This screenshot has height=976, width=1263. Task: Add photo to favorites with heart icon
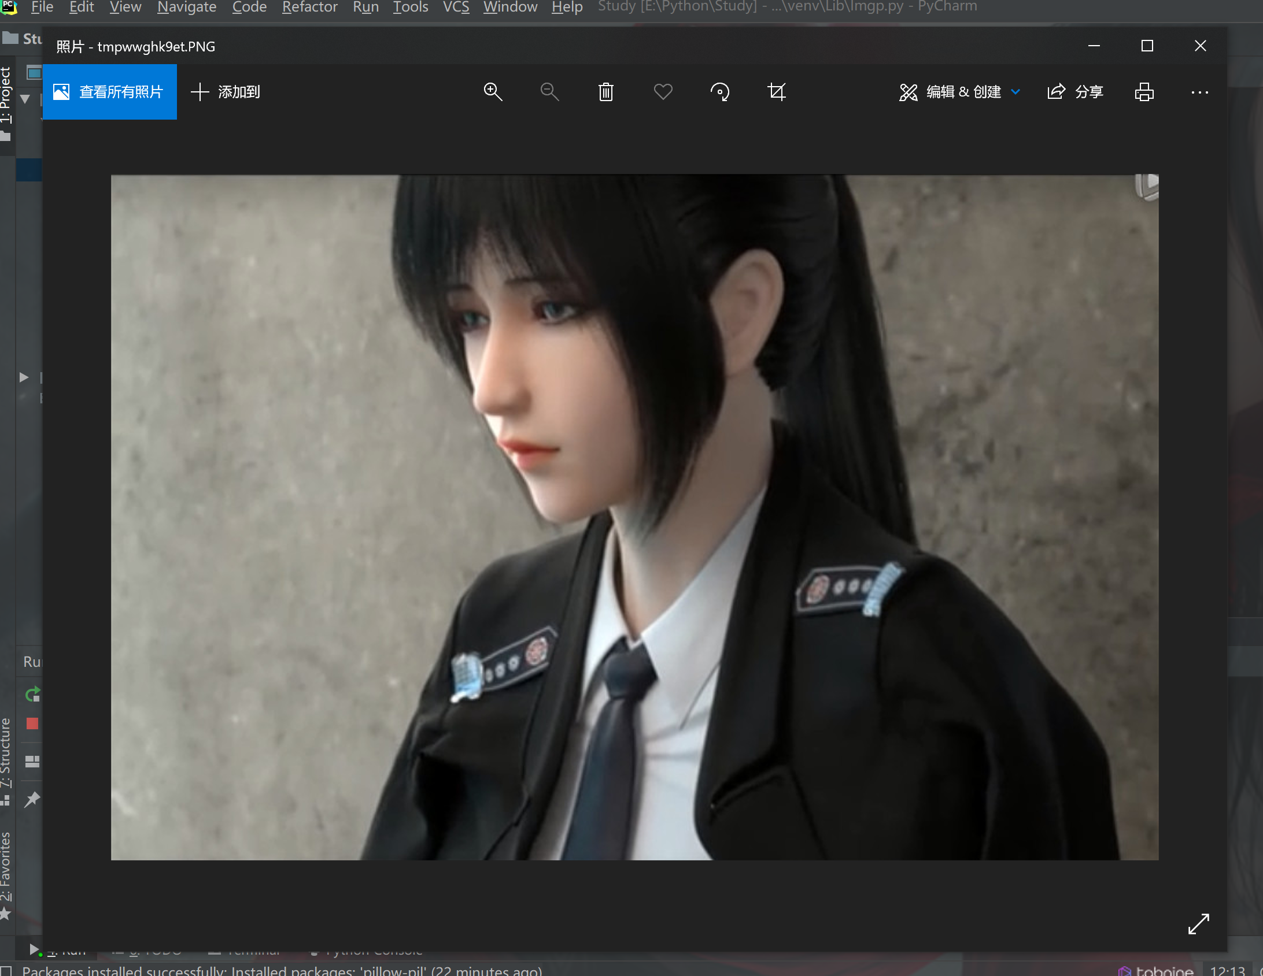663,92
